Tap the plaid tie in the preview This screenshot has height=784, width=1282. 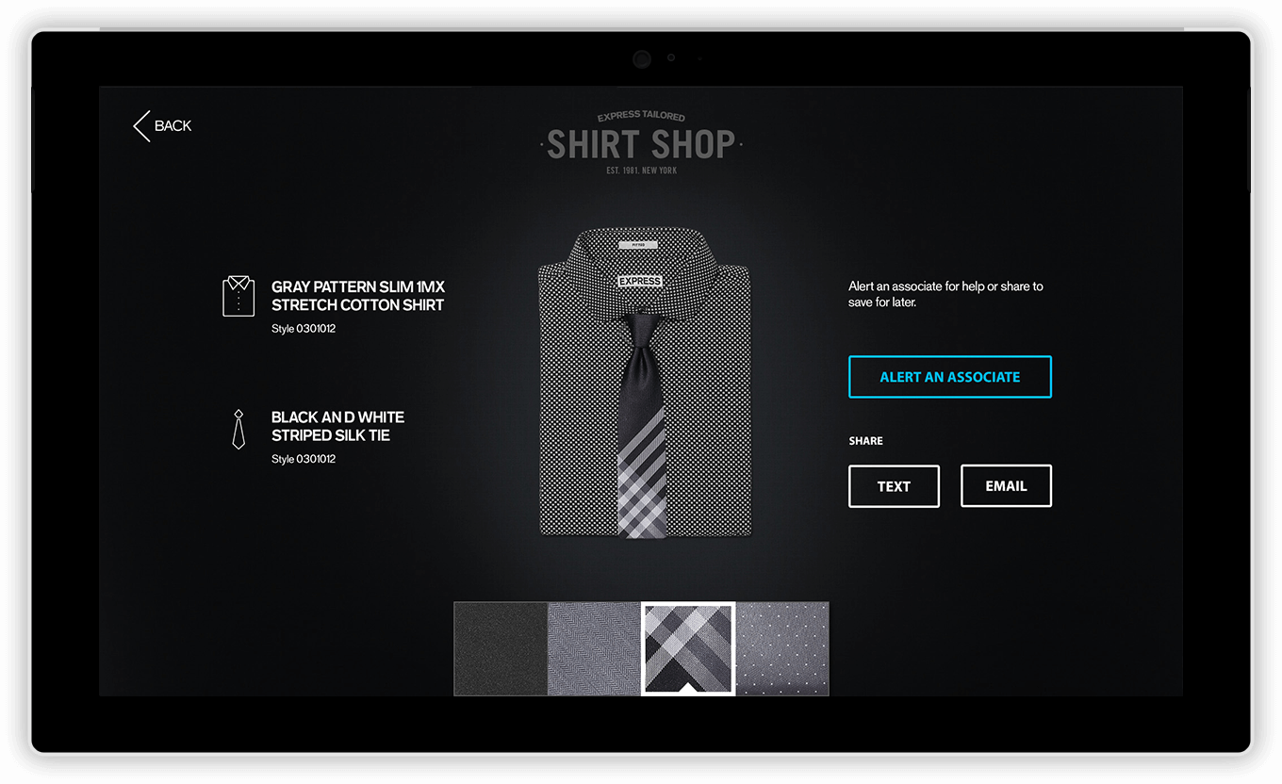[642, 424]
